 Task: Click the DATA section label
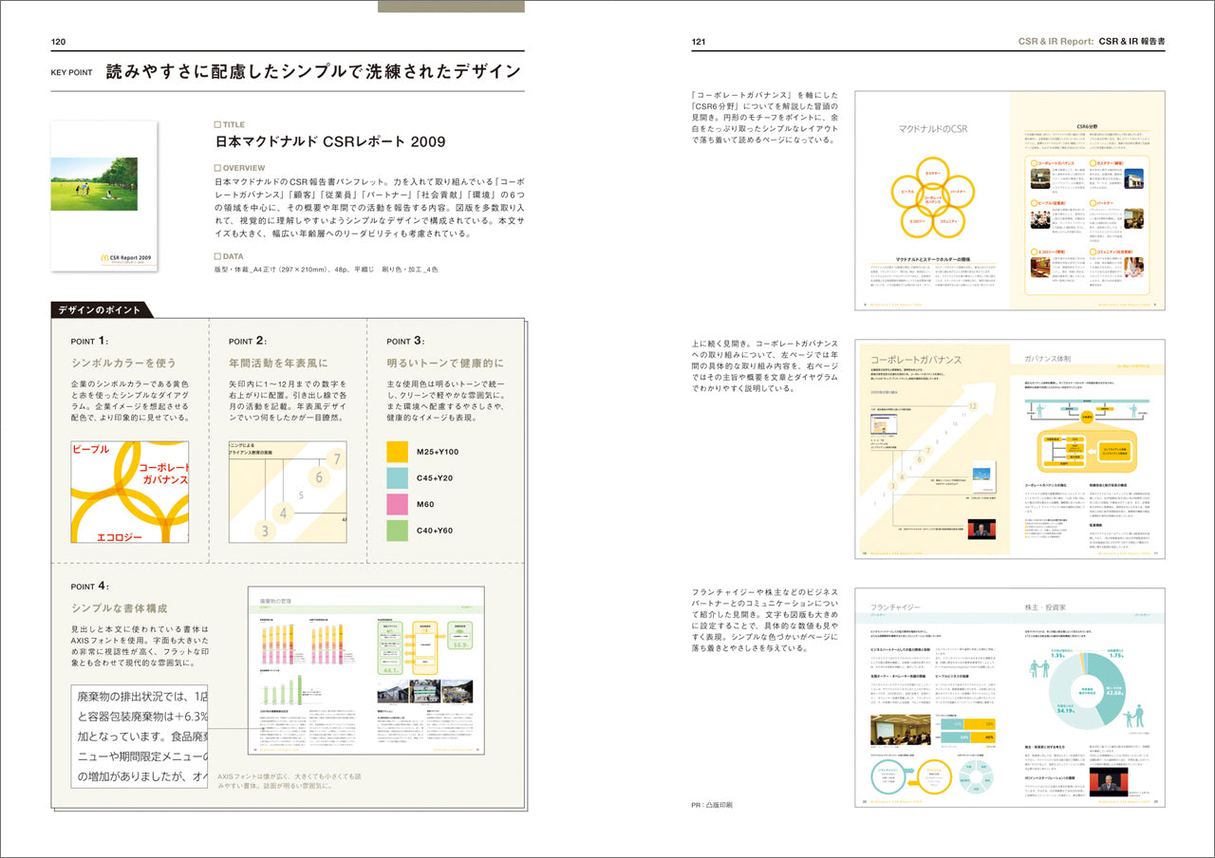pyautogui.click(x=229, y=256)
